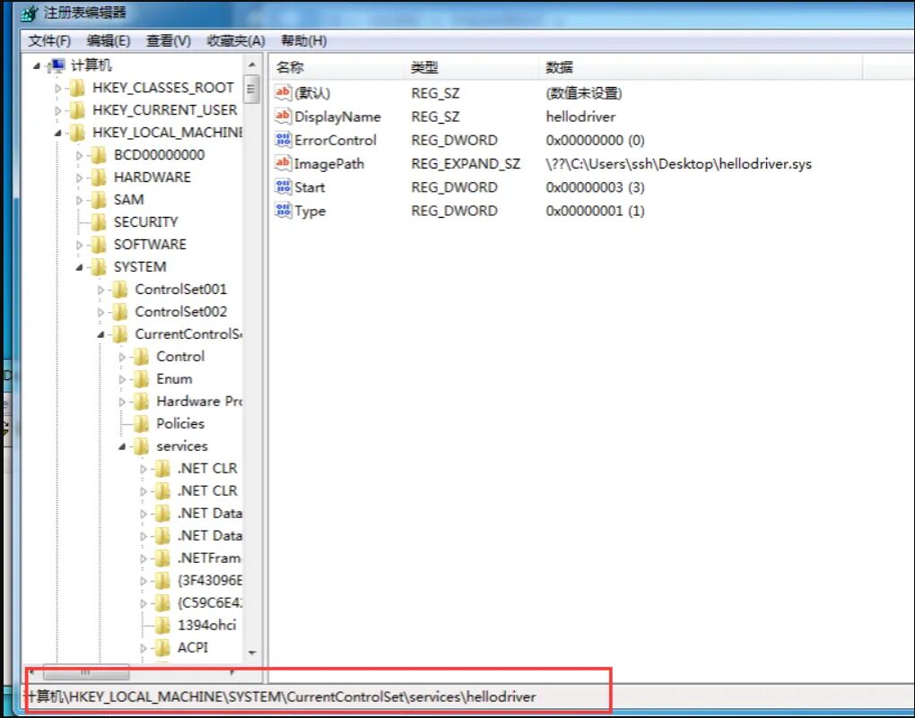Click the ControlSet001 folder icon
Screen dimensions: 915x718
pos(119,290)
